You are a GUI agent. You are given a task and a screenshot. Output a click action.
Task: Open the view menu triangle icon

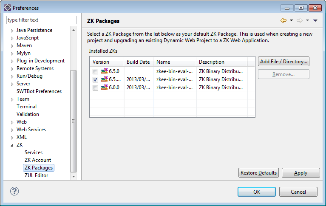point(315,20)
